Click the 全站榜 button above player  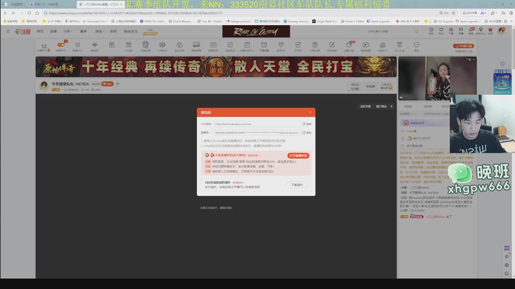371,87
